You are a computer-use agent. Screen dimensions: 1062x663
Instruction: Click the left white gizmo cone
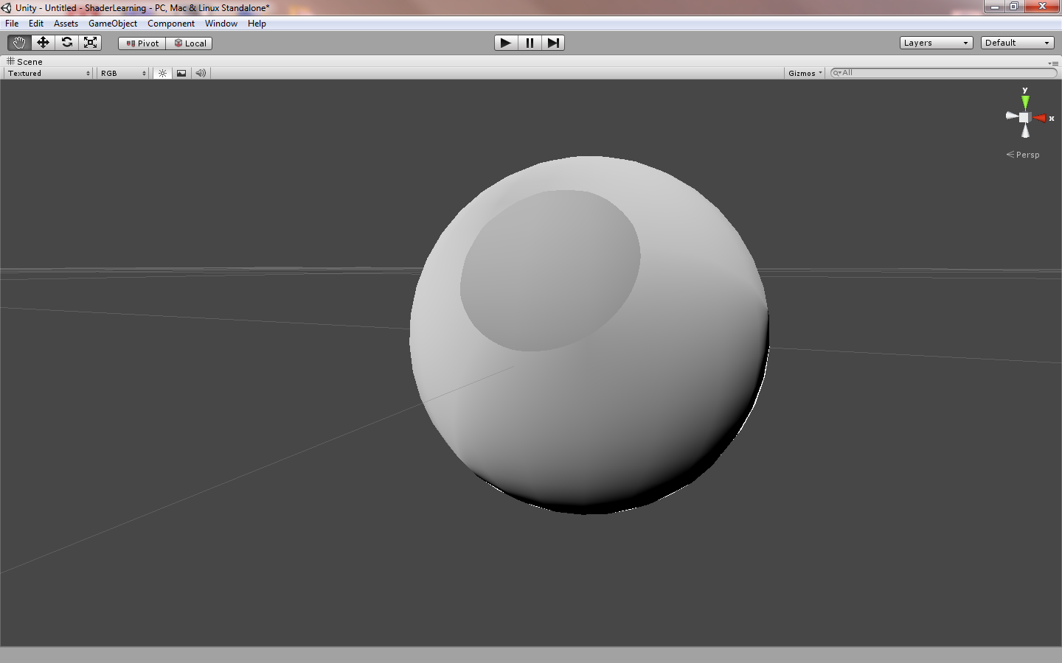click(1012, 116)
